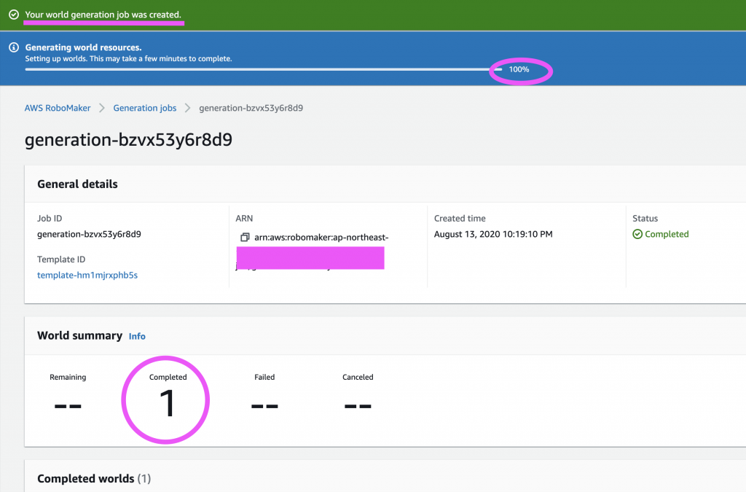Screen dimensions: 746x492
Task: Click 'Your world generation job was created.' message
Action: 103,15
